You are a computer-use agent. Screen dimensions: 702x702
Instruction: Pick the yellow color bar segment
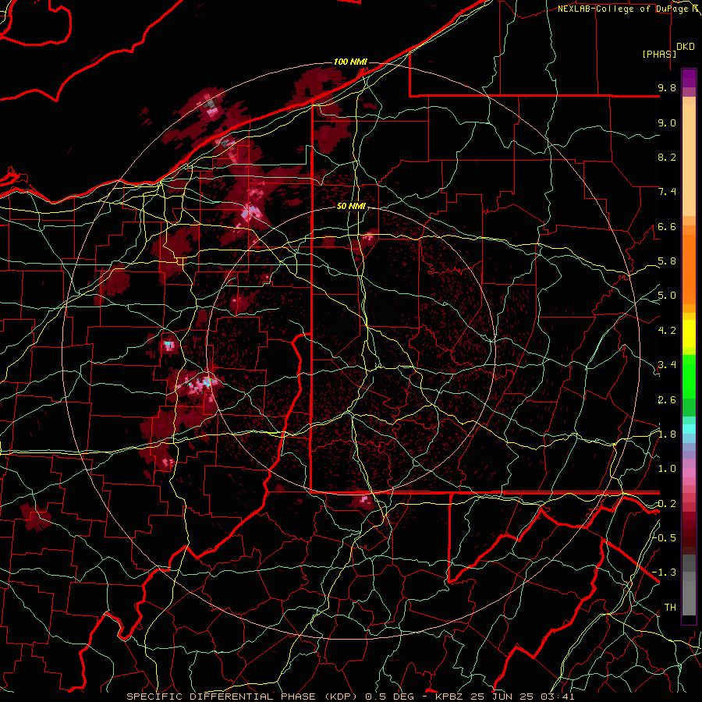coord(689,334)
